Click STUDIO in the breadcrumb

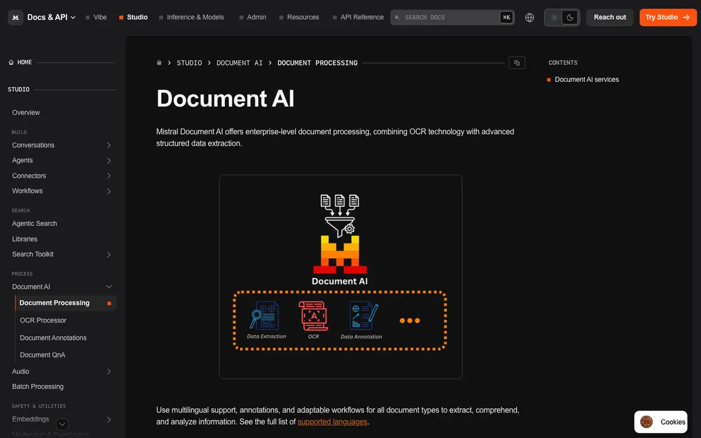(189, 63)
